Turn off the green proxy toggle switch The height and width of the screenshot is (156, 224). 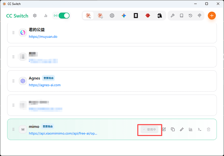(64, 16)
